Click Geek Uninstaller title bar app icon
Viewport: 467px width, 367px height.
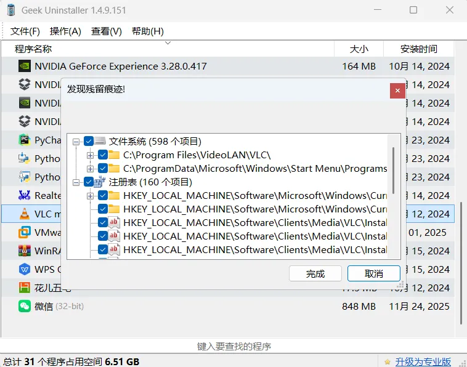(11, 10)
